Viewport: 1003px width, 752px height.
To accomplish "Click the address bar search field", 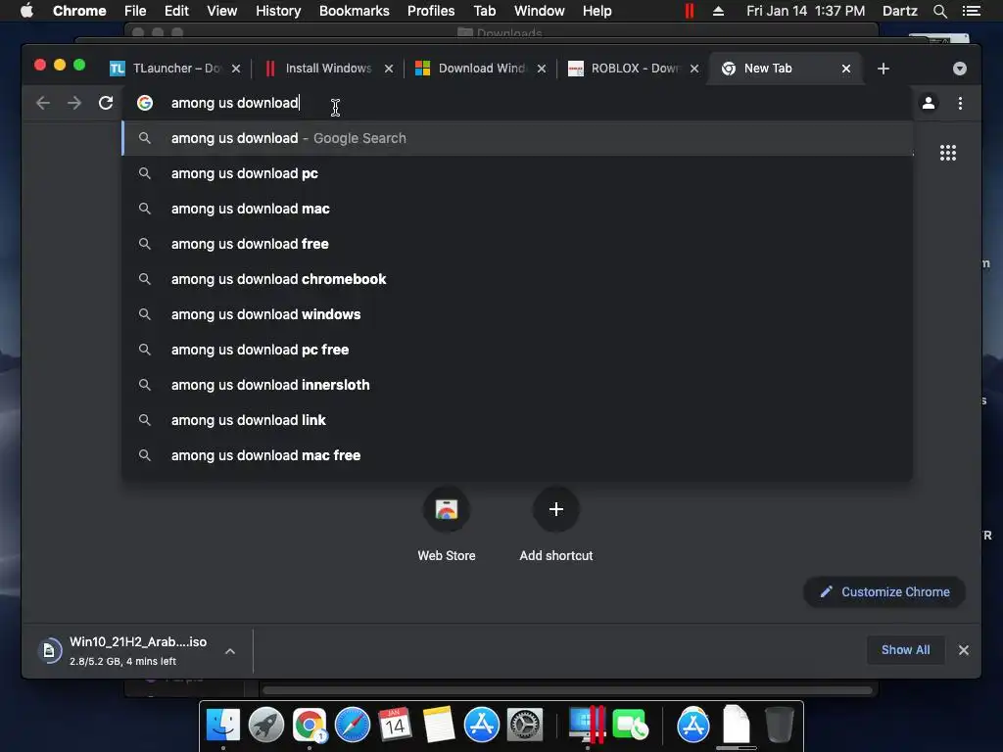I will 517,103.
